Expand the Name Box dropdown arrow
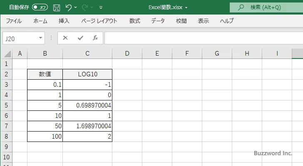The height and width of the screenshot is (166, 303). (x=41, y=38)
